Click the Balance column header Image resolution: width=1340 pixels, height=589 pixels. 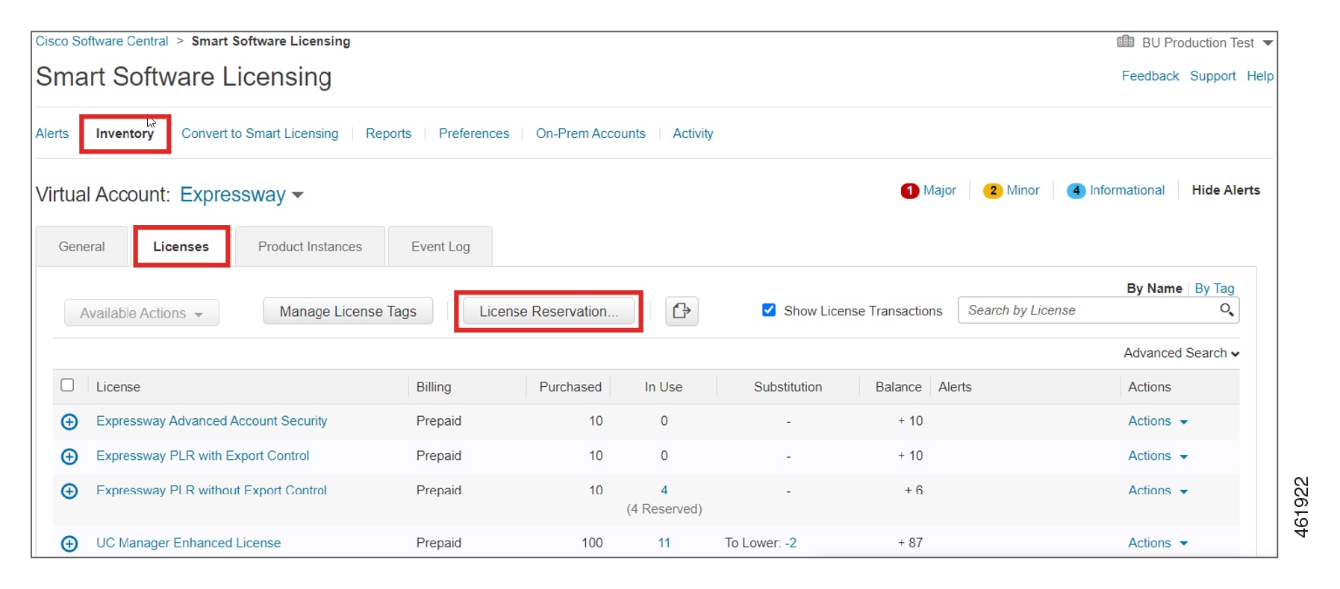898,387
